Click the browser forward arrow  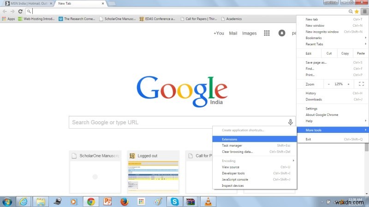[x=12, y=11]
